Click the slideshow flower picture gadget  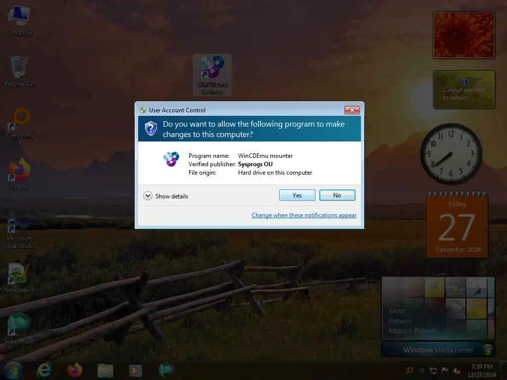463,35
